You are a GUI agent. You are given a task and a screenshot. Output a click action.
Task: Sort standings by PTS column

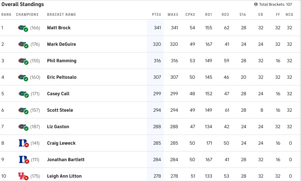click(157, 14)
